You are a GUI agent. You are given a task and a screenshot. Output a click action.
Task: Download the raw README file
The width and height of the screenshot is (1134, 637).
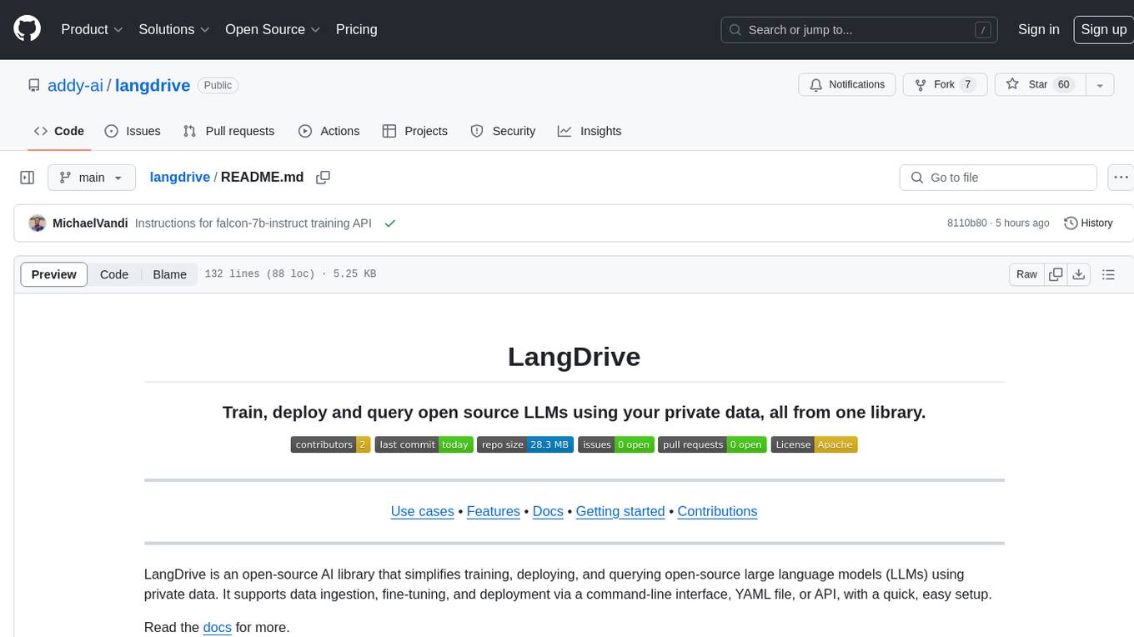(1078, 274)
